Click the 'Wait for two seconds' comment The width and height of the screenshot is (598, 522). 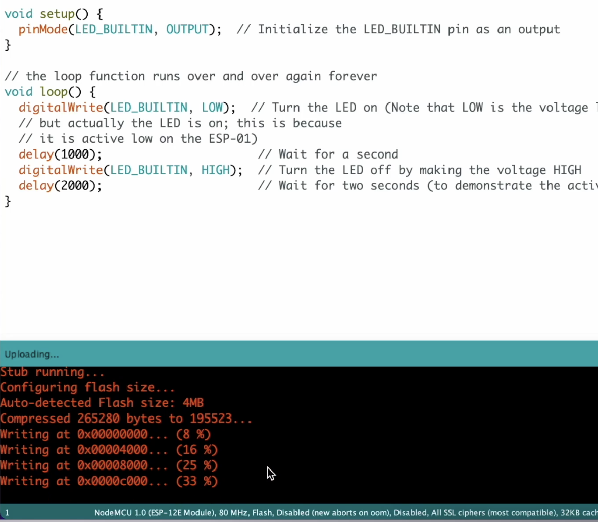(427, 186)
